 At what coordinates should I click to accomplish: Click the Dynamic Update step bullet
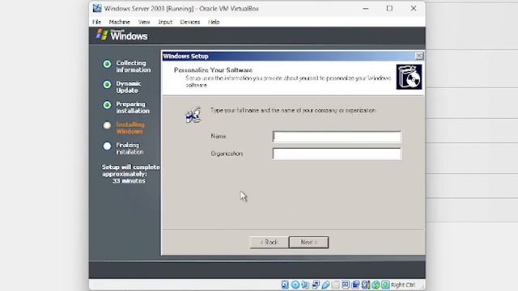(x=107, y=84)
